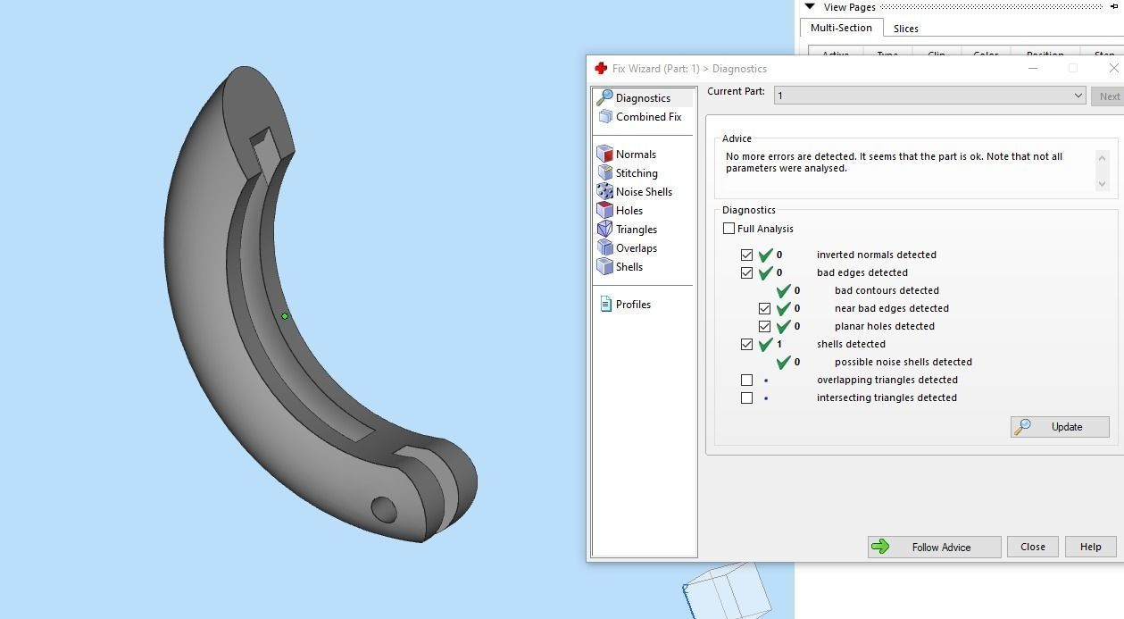
Task: Click the green checkmark beside possible noise shells
Action: click(783, 362)
